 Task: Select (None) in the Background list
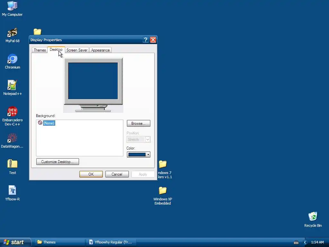[x=49, y=123]
